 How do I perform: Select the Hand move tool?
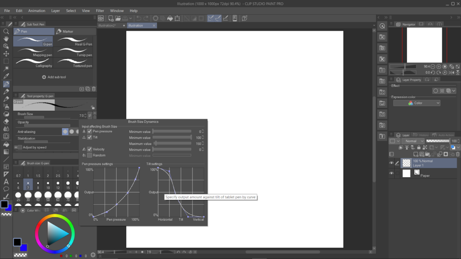6,39
